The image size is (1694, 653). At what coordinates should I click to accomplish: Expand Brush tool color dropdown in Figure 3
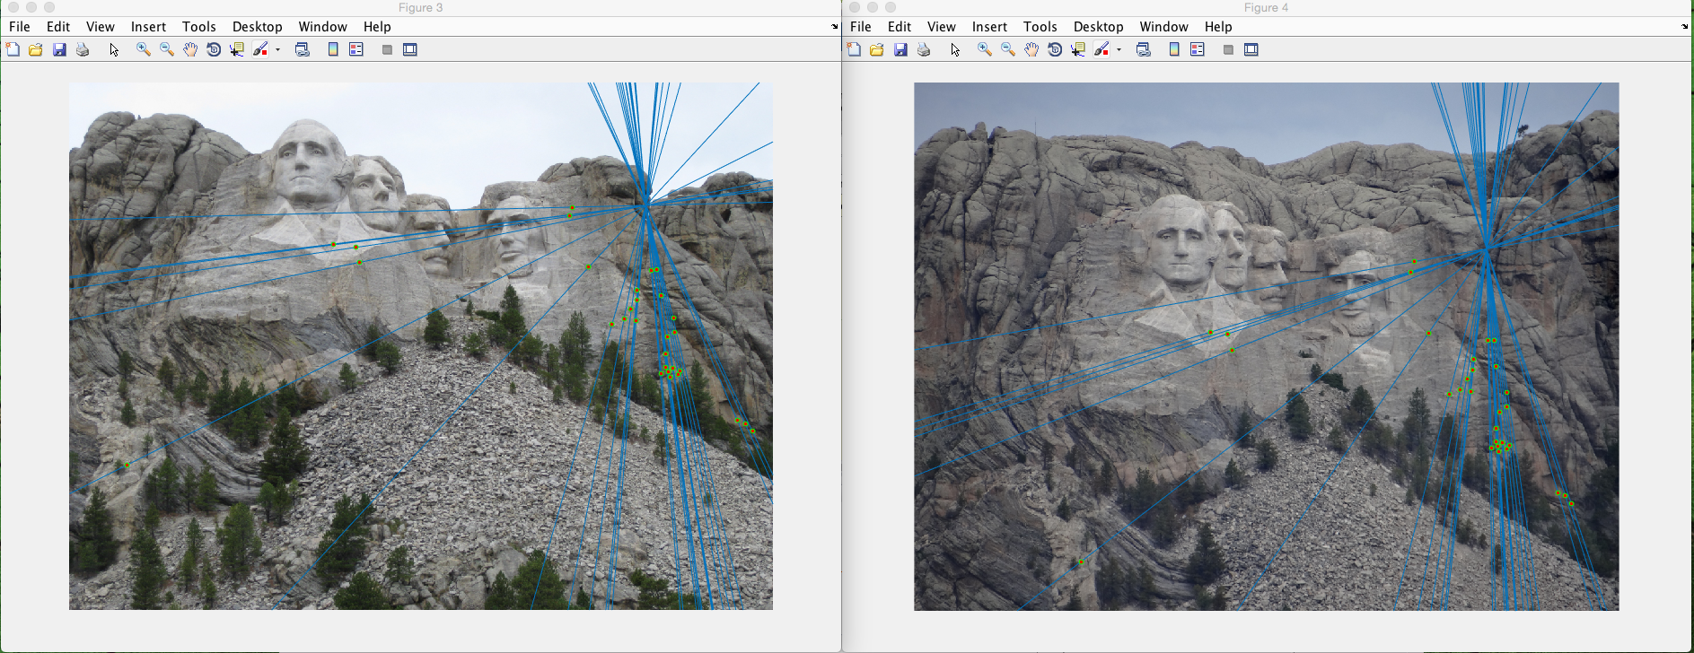pos(278,49)
